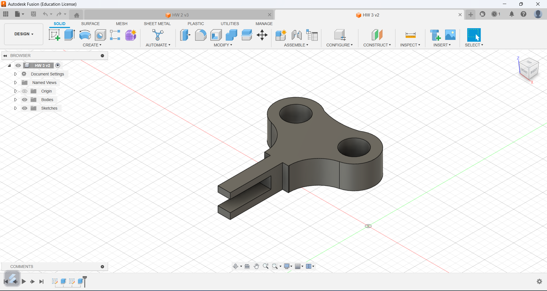
Task: Select the Hole tool
Action: (100, 35)
